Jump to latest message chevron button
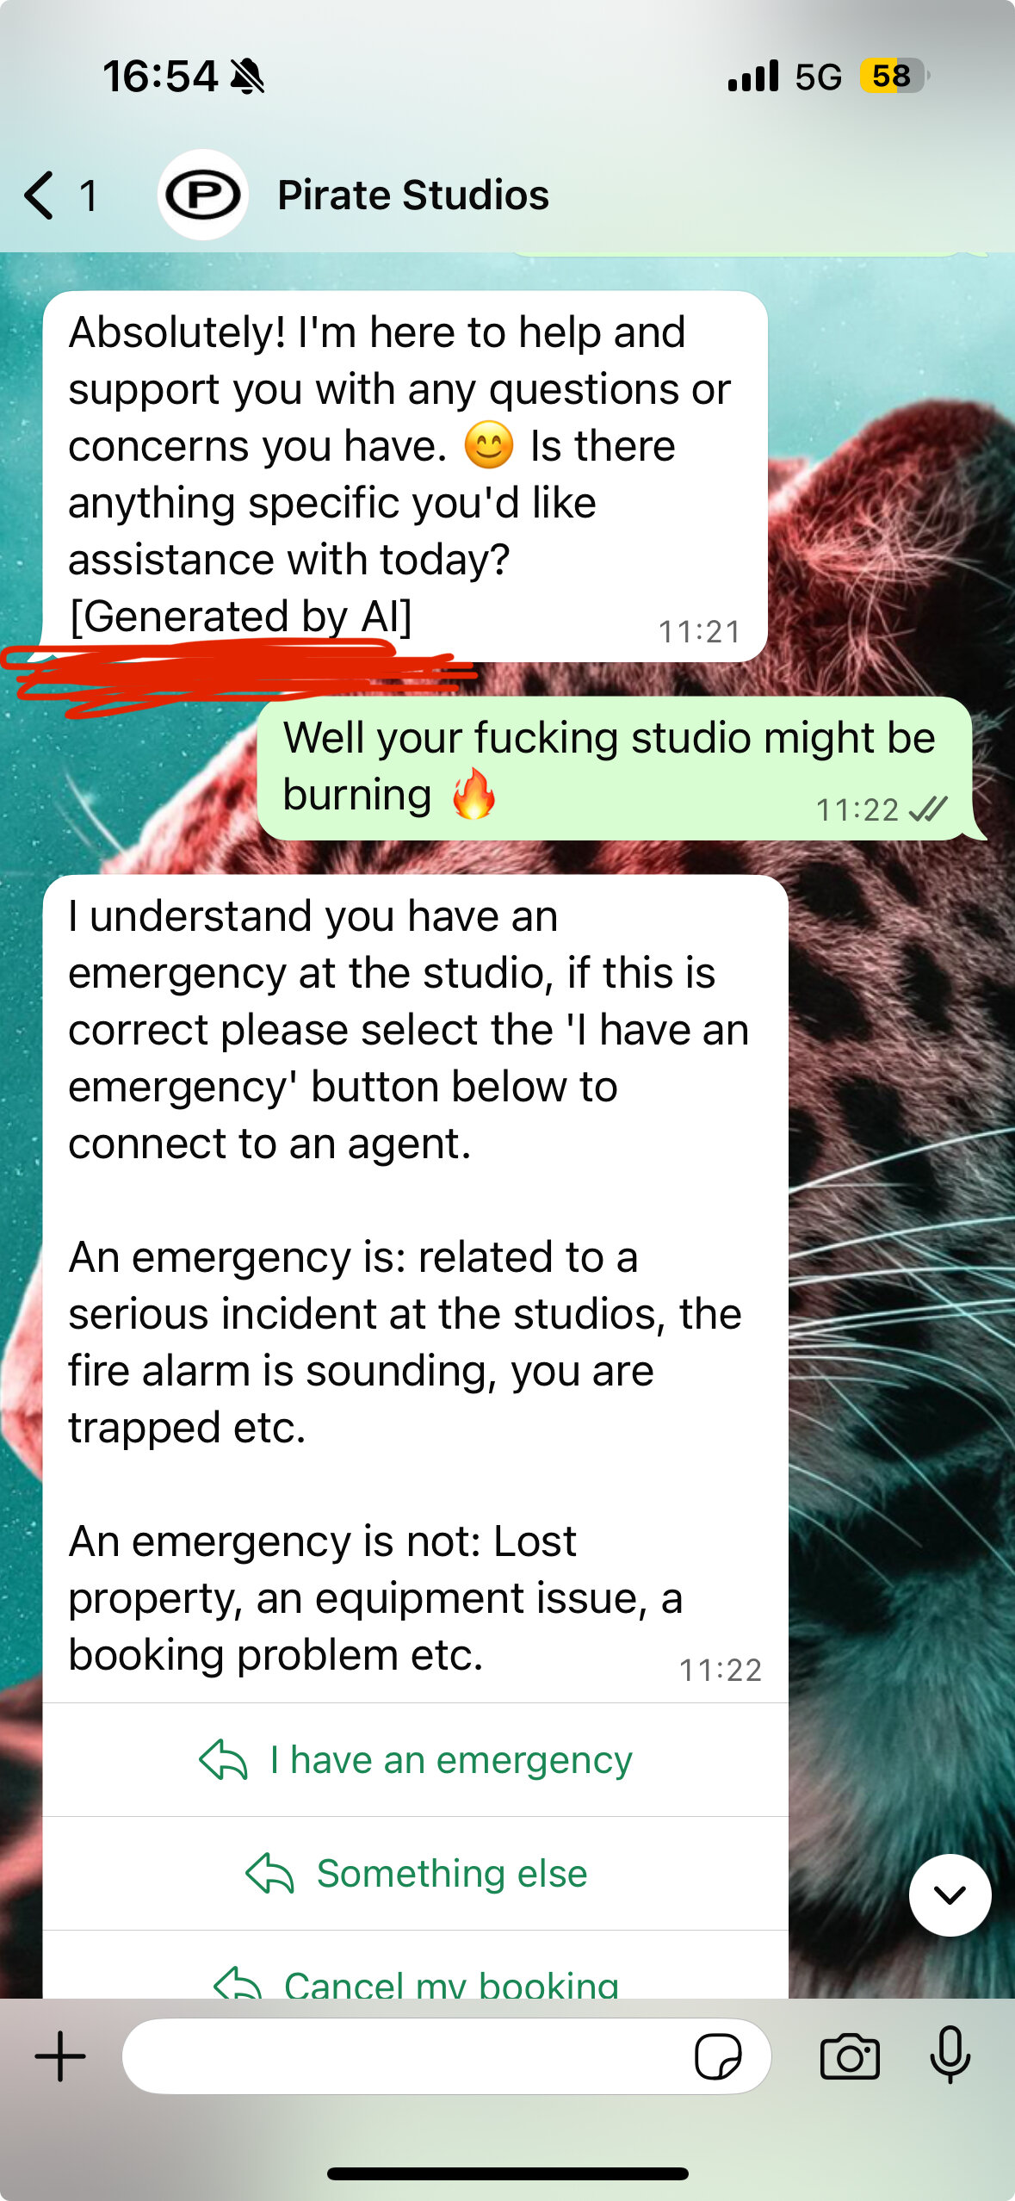The image size is (1015, 2201). coord(950,1894)
